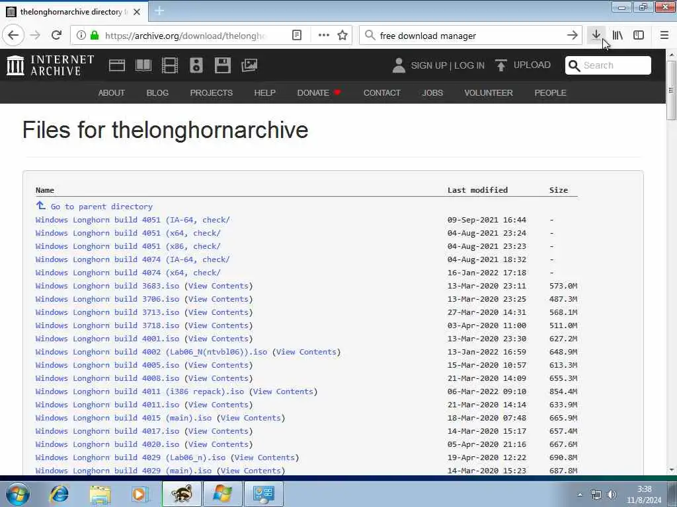This screenshot has width=677, height=507.
Task: Open the Downloads toolbar button
Action: coord(596,36)
